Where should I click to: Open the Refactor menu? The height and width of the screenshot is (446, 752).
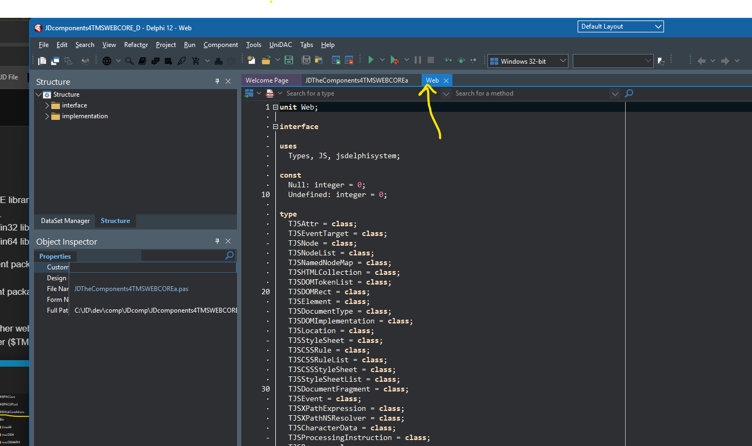[136, 45]
